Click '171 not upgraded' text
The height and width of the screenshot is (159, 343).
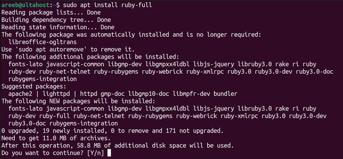coord(194,131)
